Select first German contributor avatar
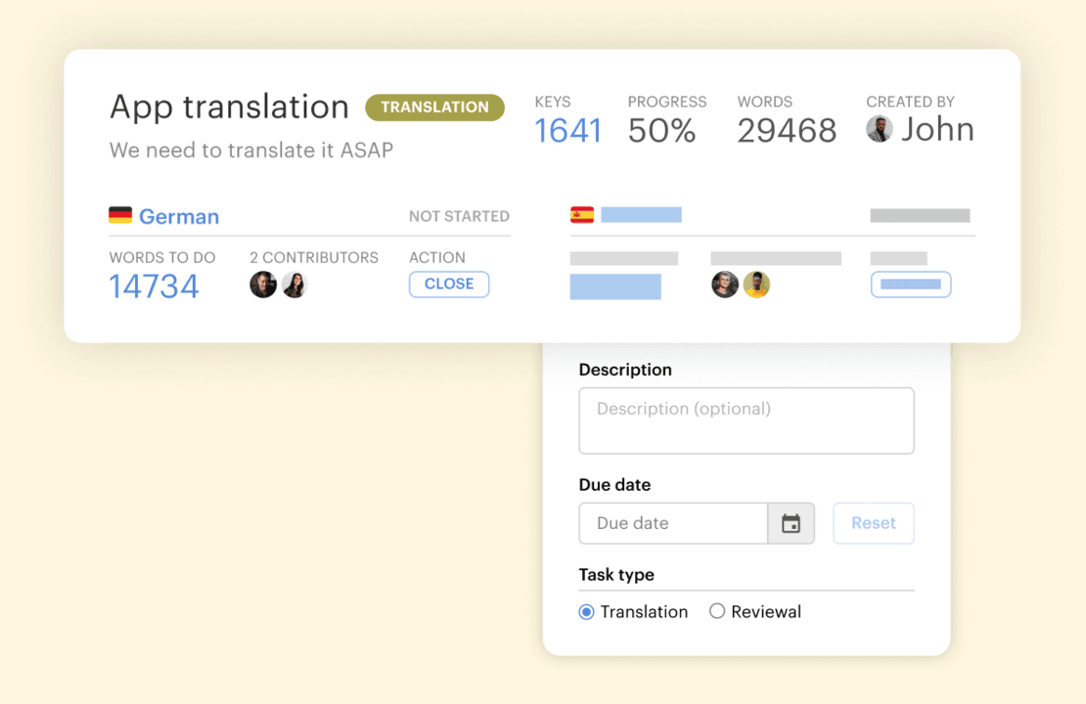Screen dimensions: 1086x704 263,285
